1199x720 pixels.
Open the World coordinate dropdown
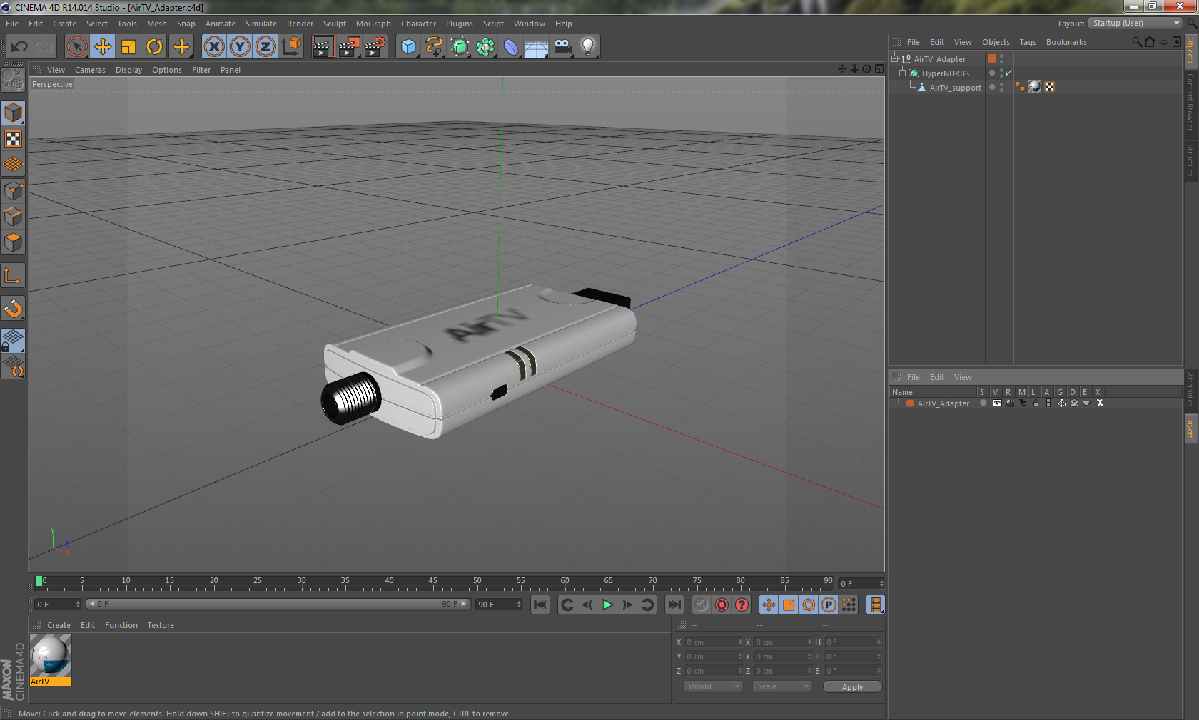[713, 686]
